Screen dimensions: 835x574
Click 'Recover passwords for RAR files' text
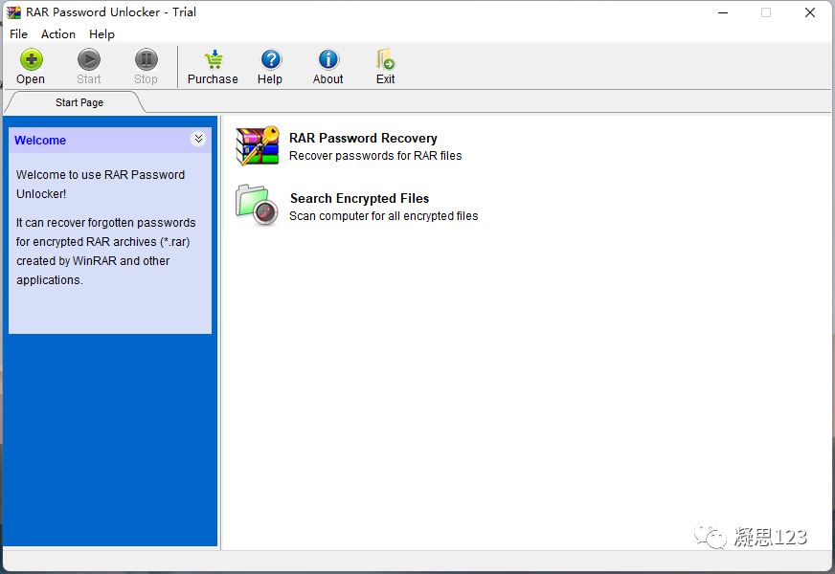(x=375, y=156)
